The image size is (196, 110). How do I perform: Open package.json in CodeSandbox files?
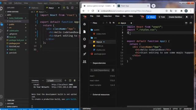click(x=100, y=54)
